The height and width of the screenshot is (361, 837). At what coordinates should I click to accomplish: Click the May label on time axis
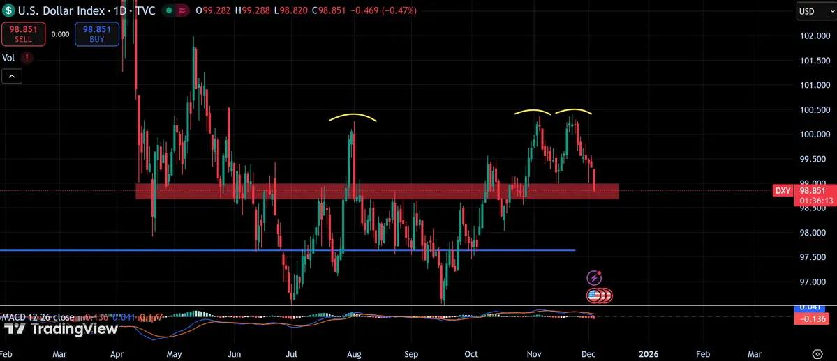coord(175,353)
